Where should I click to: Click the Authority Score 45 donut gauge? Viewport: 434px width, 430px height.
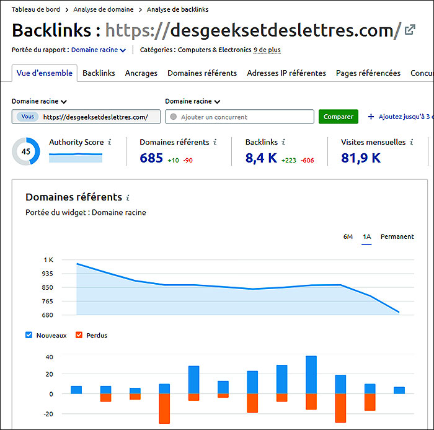click(x=26, y=151)
